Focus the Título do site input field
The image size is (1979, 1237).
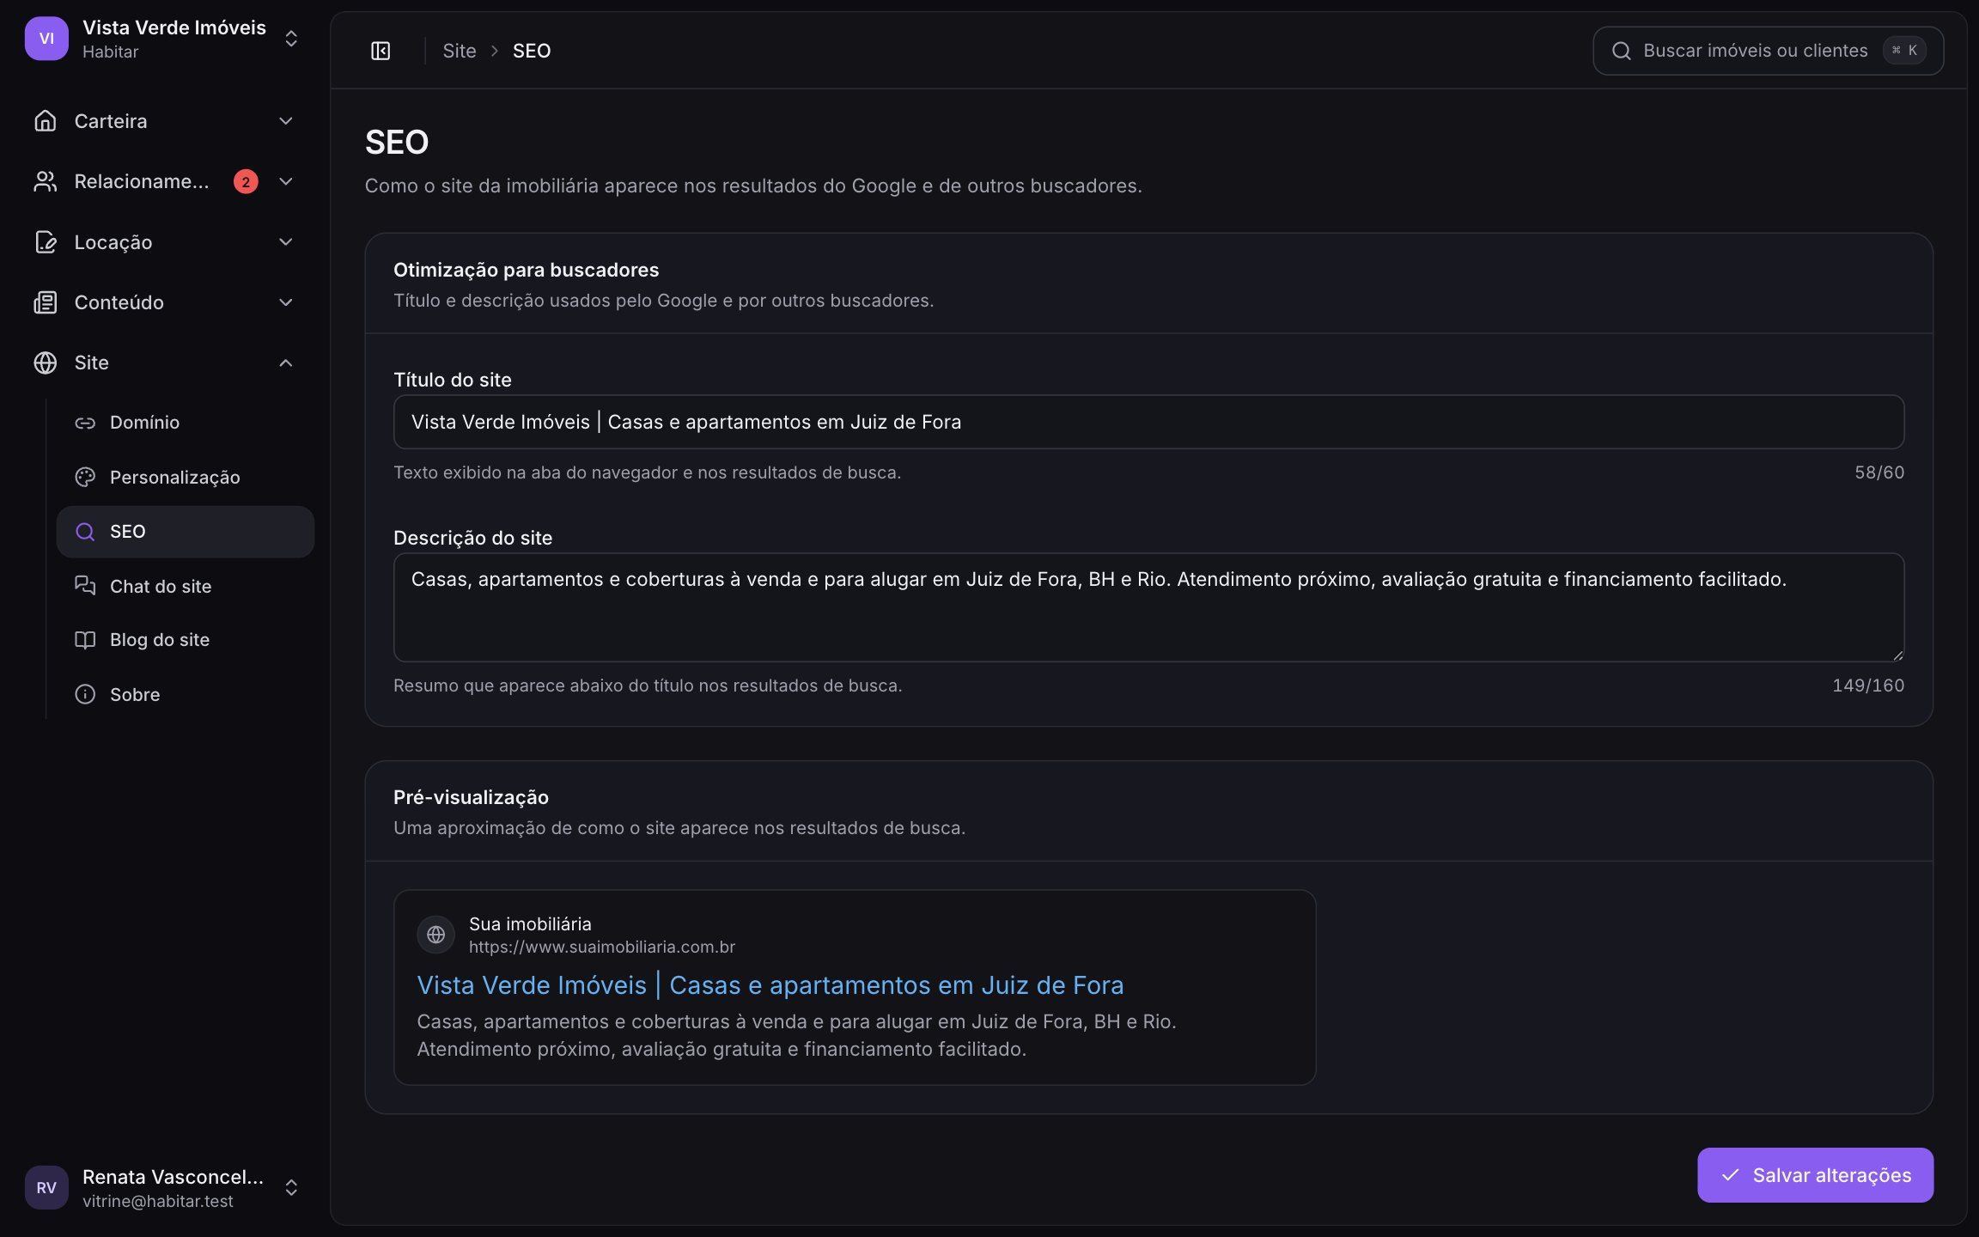pyautogui.click(x=1148, y=422)
